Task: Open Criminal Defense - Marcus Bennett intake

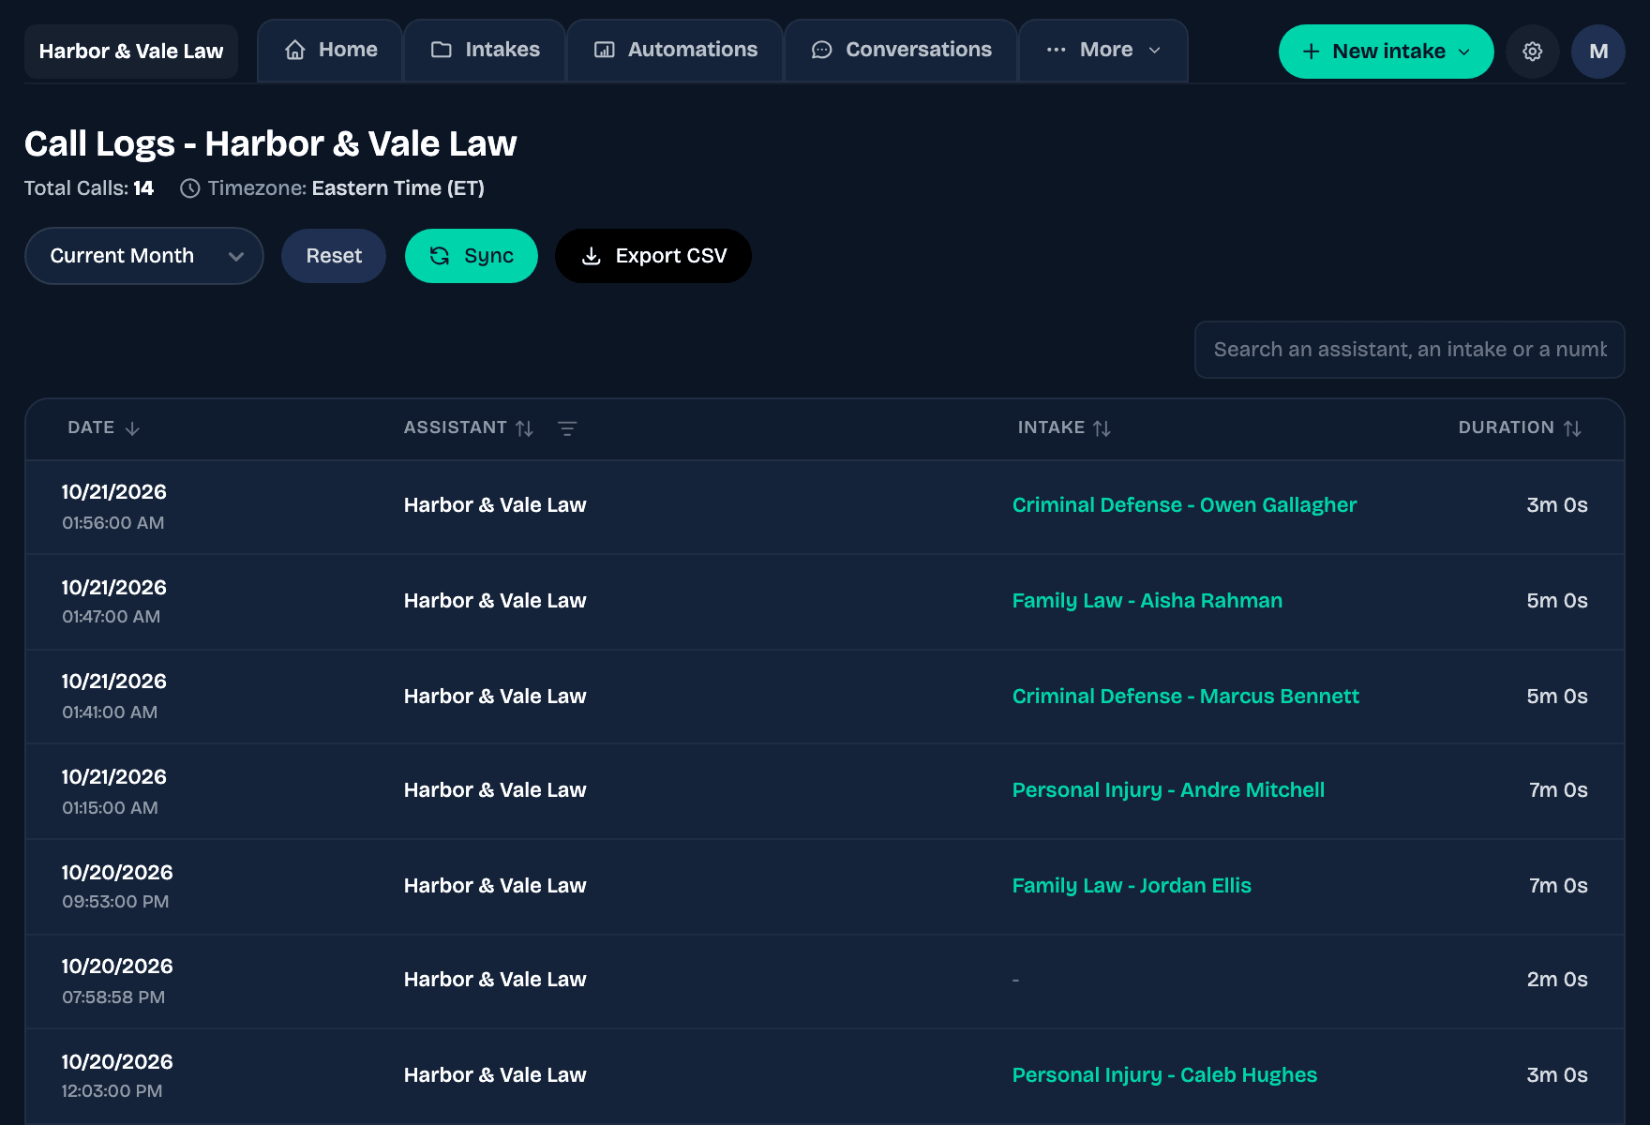Action: click(x=1185, y=697)
